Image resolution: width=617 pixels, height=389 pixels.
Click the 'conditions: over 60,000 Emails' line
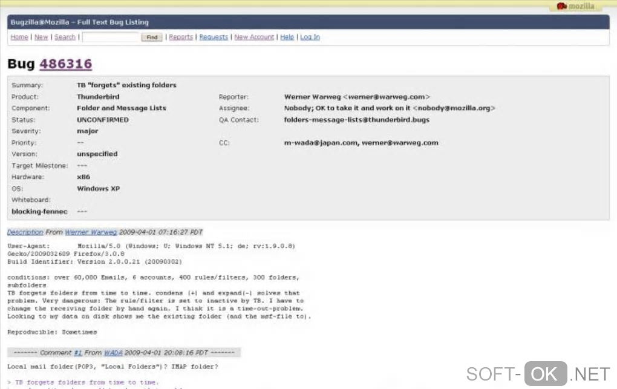coord(153,278)
